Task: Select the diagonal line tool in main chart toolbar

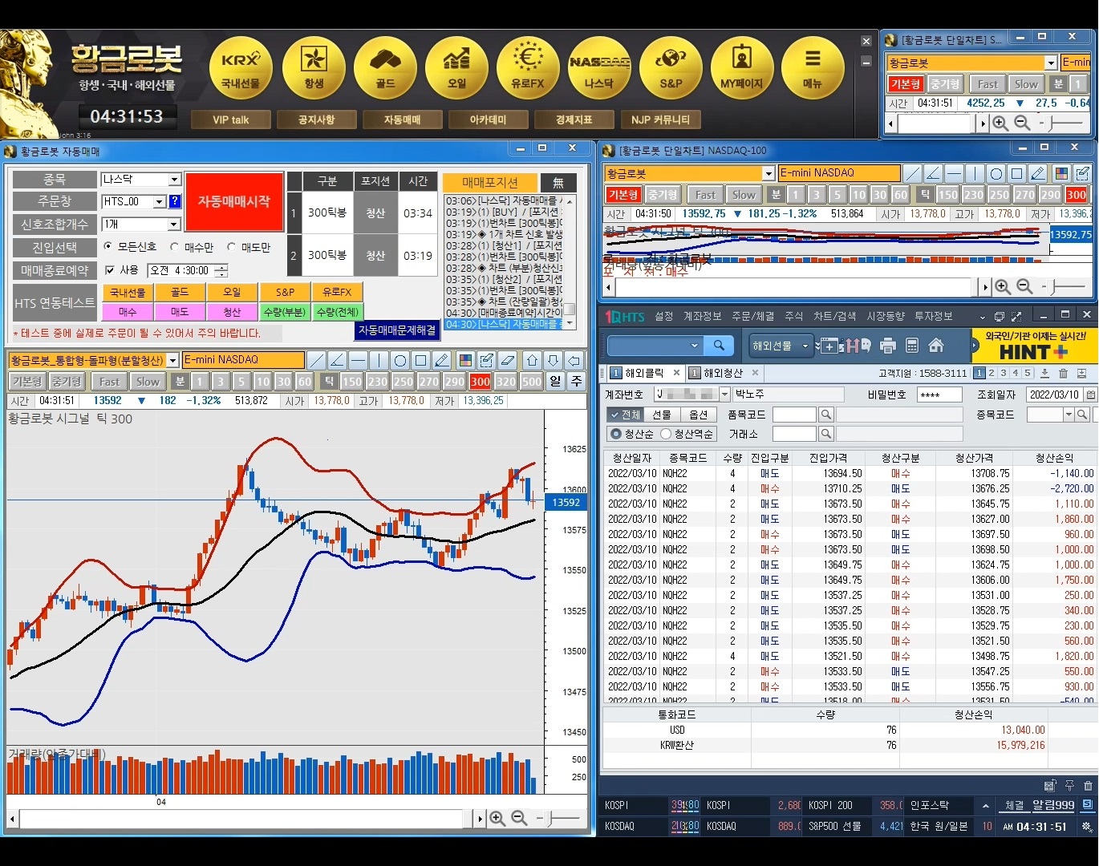Action: [x=317, y=360]
